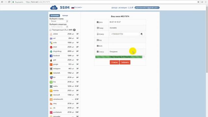Select the odnoklassniki service icon
Screen dimensions: 208x117
click(x=51, y=99)
